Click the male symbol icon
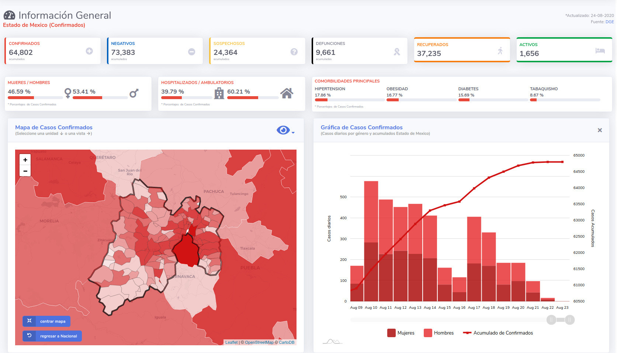Screen dimensions: 617x353 pos(134,93)
